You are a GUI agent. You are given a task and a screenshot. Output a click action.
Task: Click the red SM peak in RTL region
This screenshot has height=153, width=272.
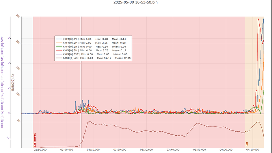pyautogui.click(x=258, y=19)
